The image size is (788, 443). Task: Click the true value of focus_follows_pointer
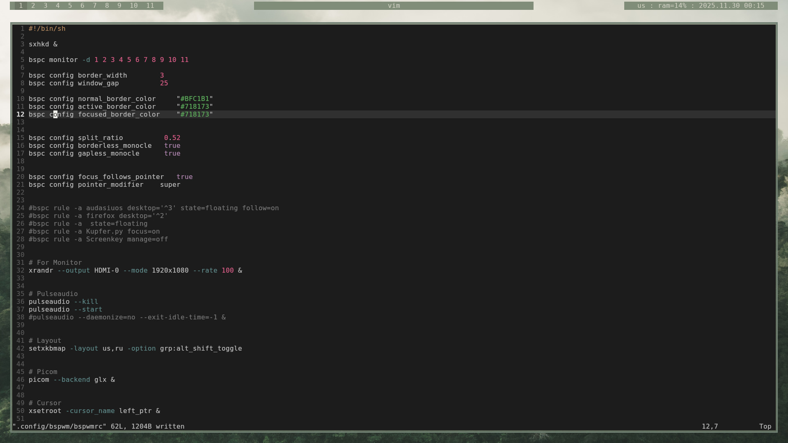(x=184, y=177)
